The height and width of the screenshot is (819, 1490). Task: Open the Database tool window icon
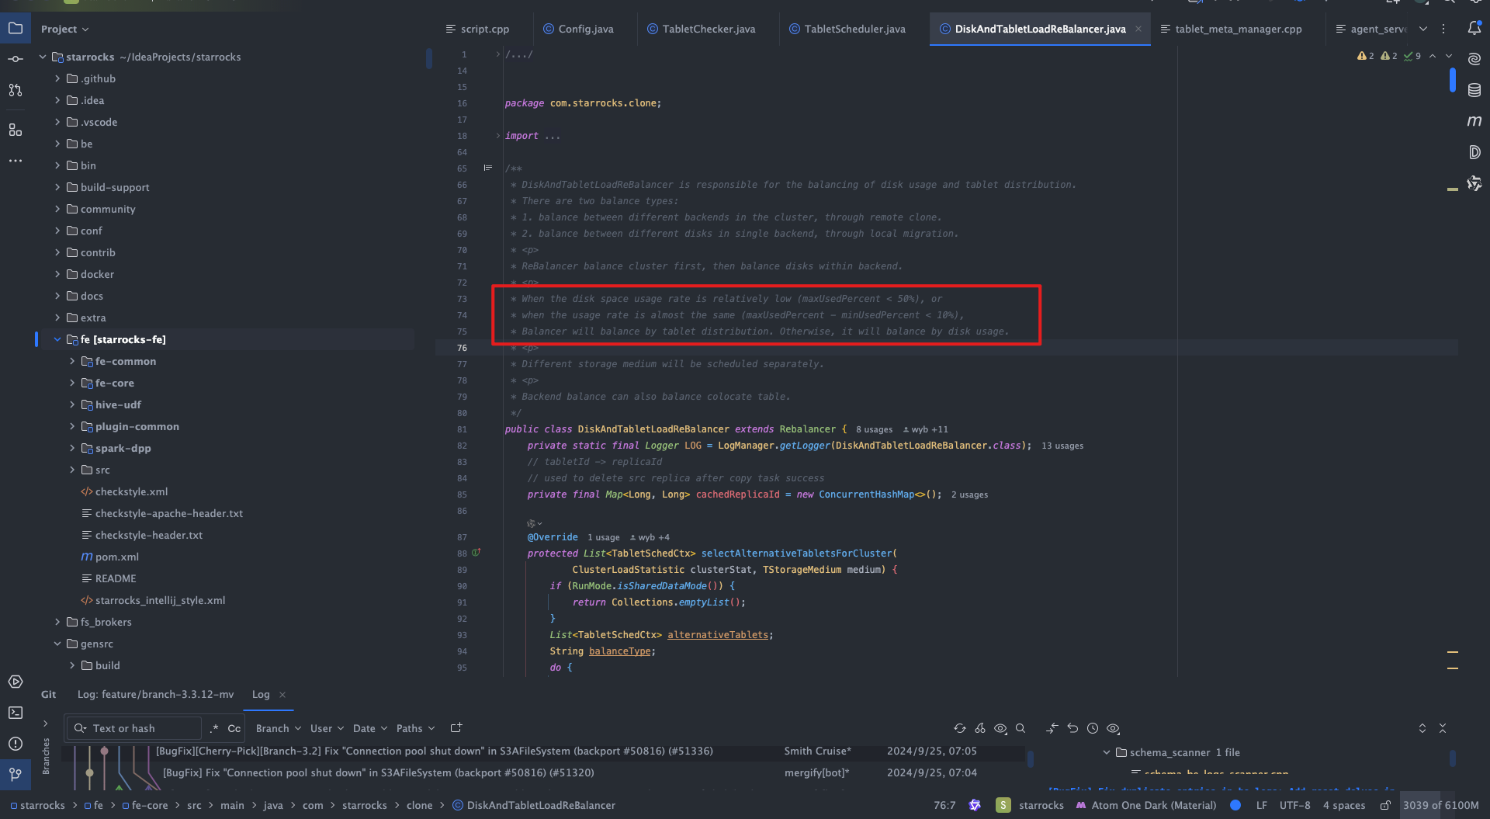click(x=1474, y=90)
